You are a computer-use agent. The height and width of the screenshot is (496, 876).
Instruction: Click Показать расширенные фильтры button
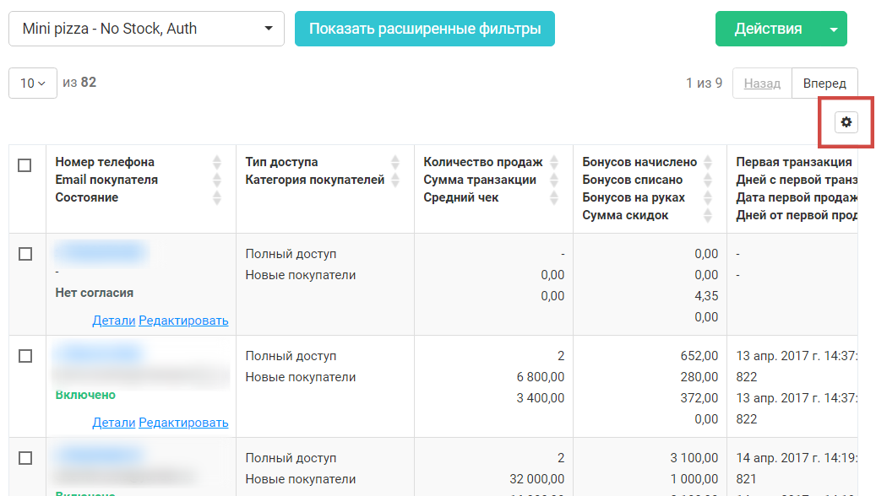tap(424, 29)
